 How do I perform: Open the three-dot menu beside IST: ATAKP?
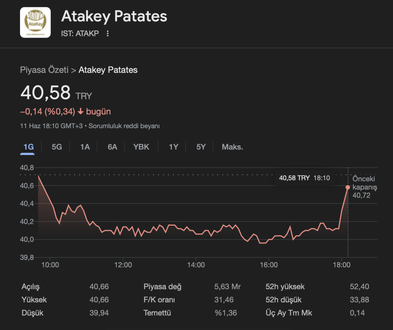[107, 34]
